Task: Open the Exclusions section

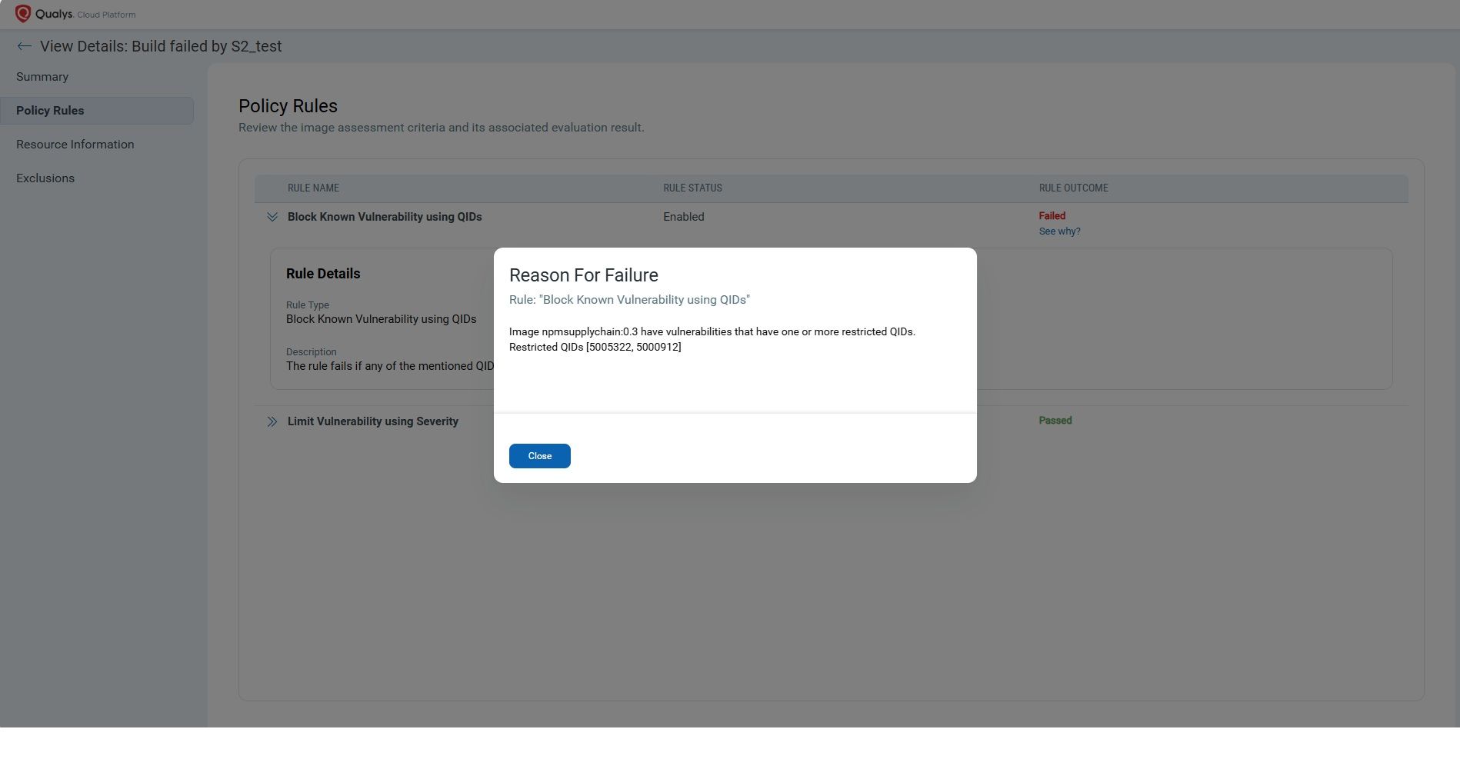Action: 45,178
